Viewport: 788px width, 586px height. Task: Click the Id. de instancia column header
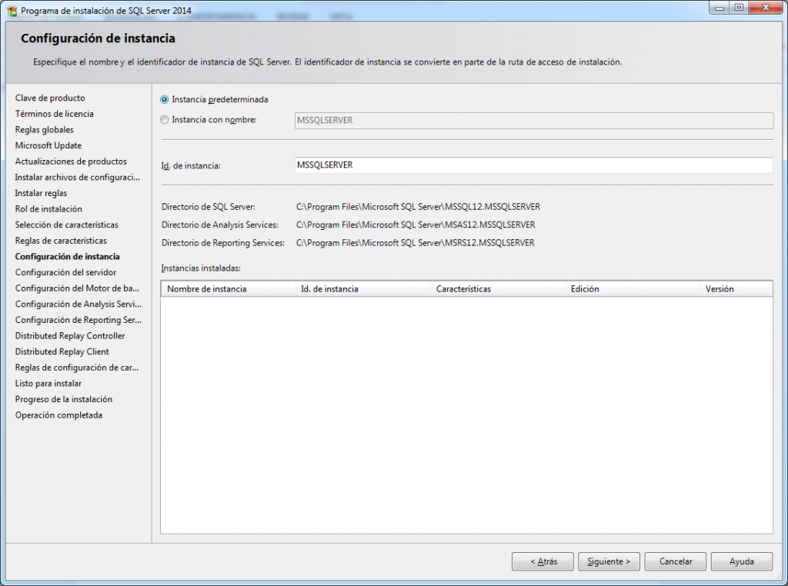(x=363, y=288)
